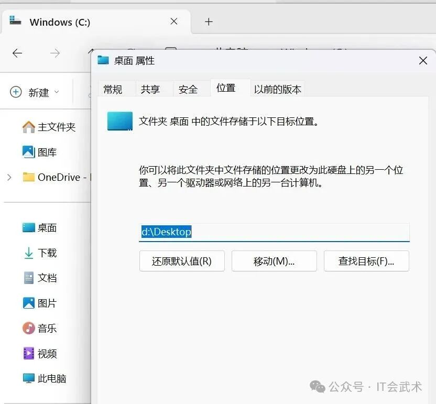Click the 查找目标(F) button
The height and width of the screenshot is (404, 436).
366,261
